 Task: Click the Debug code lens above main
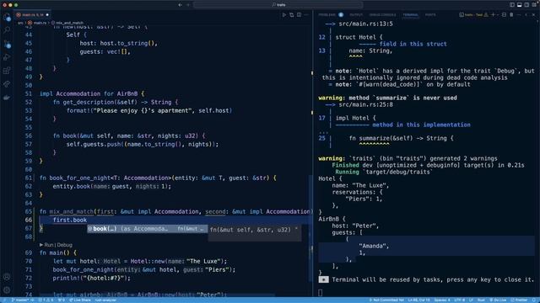click(64, 245)
